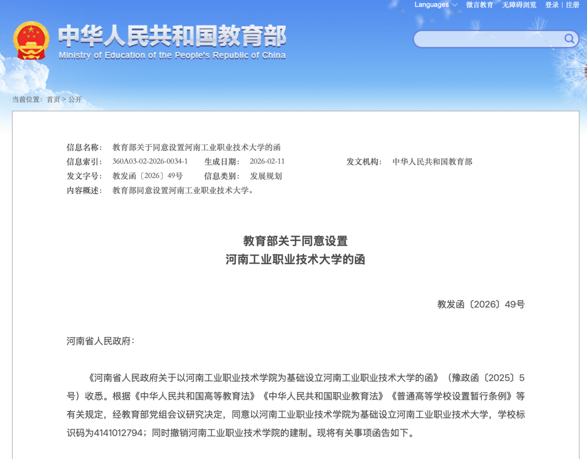Open the Languages menu label
The height and width of the screenshot is (459, 587).
432,5
